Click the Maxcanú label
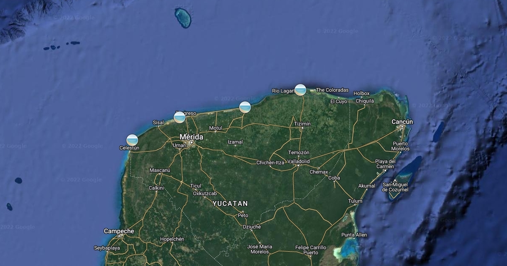The height and width of the screenshot is (266, 507). click(x=160, y=170)
